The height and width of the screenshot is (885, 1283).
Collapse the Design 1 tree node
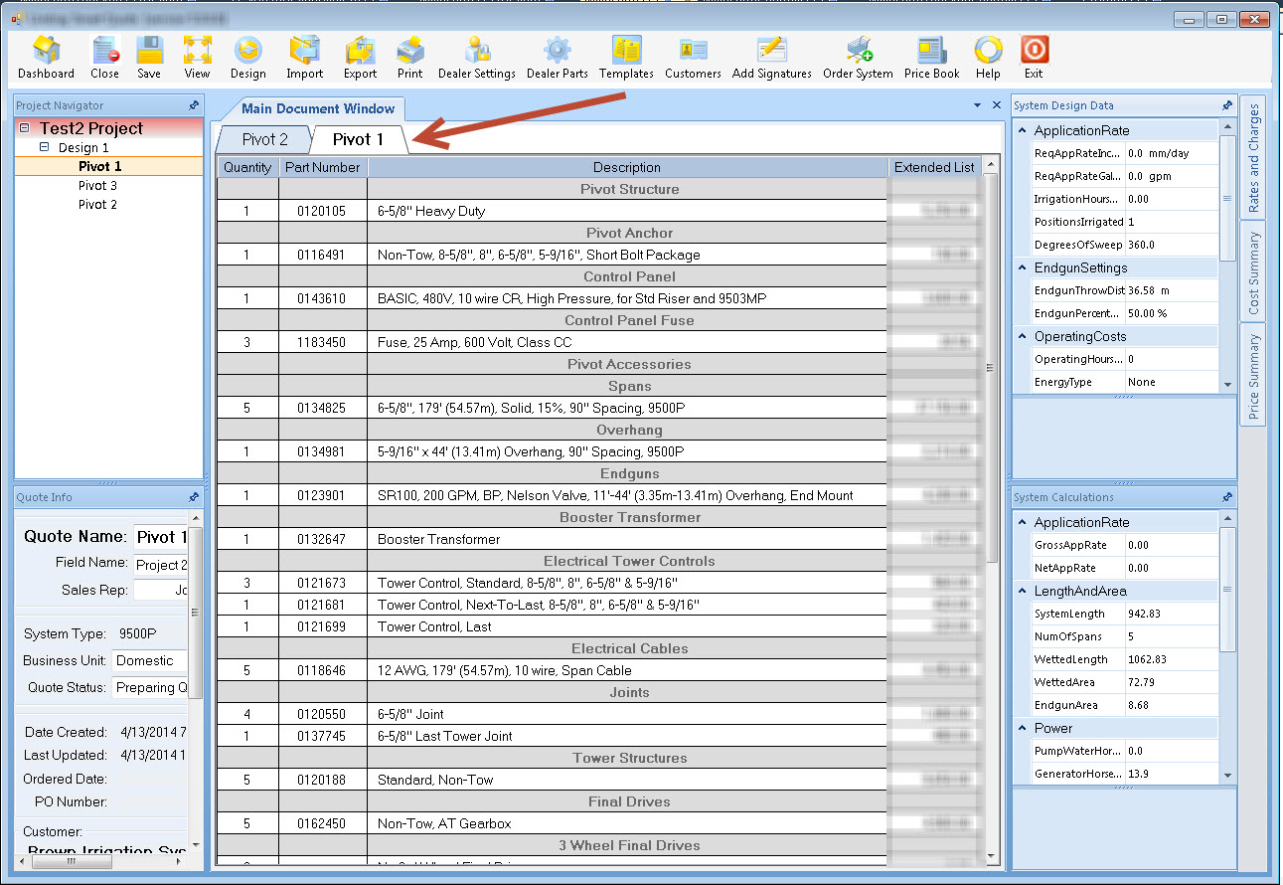[45, 147]
